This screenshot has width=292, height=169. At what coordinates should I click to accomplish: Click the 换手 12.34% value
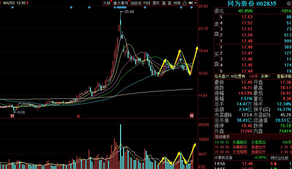(x=284, y=104)
